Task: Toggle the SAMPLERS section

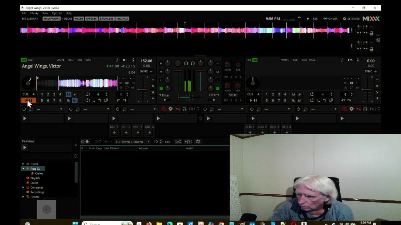Action: tap(107, 19)
